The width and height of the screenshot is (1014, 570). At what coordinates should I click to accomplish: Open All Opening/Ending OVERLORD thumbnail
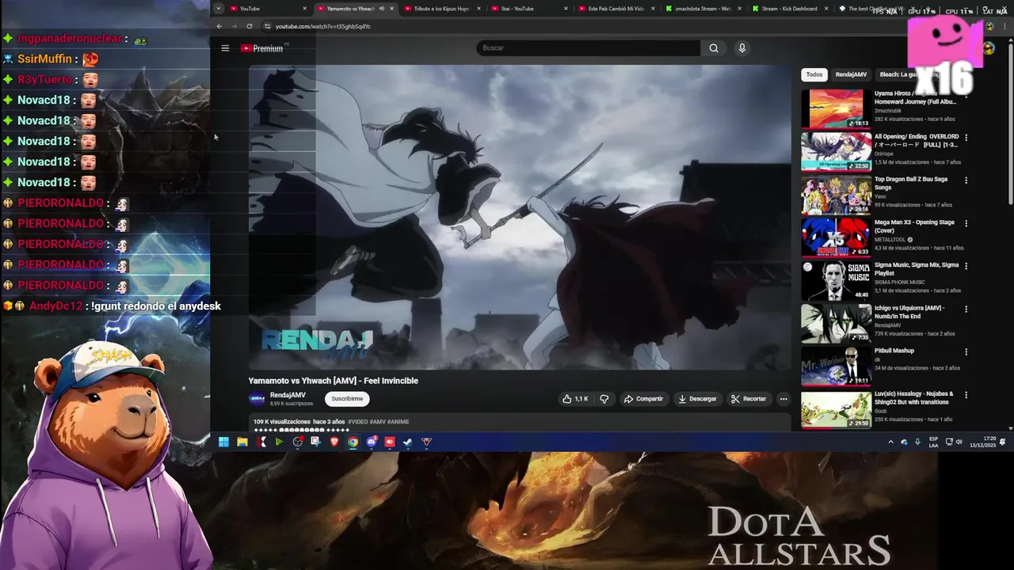pyautogui.click(x=836, y=151)
